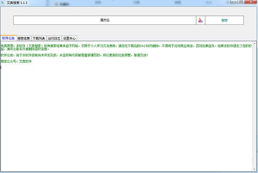Minimize the 艾奥搜索 window

coord(234,2)
